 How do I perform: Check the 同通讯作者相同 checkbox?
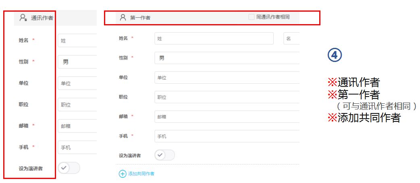251,17
